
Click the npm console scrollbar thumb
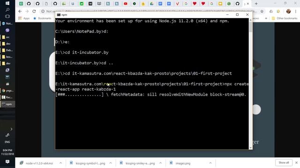point(251,27)
